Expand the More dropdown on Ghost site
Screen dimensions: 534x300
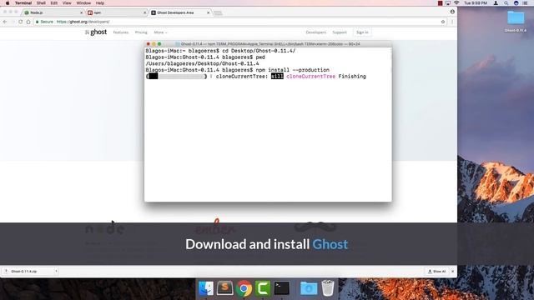click(x=160, y=32)
